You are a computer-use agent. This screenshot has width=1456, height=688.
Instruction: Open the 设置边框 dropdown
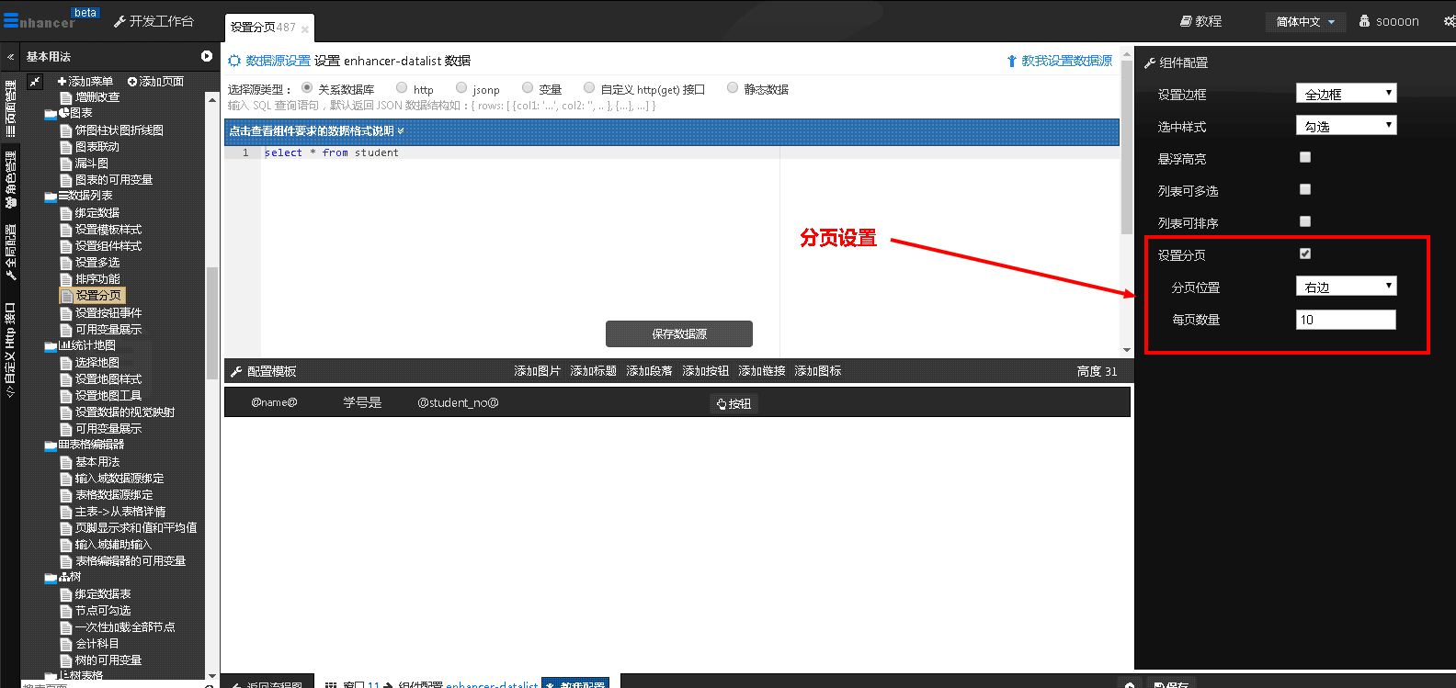1346,94
